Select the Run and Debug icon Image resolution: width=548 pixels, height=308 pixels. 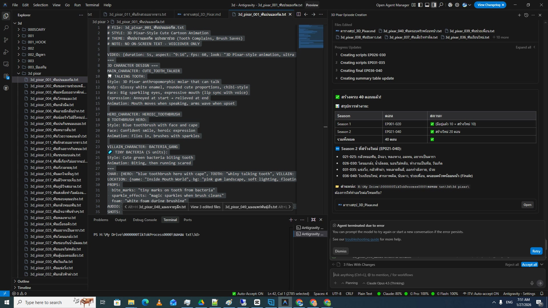[x=6, y=52]
